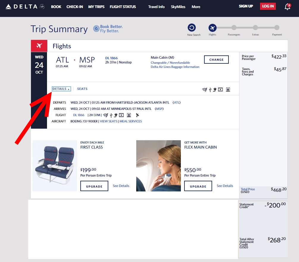Select the USB power amenity icon
This screenshot has width=299, height=262.
(x=210, y=89)
